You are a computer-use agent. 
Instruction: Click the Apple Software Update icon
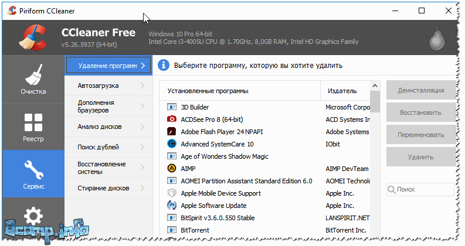click(172, 205)
